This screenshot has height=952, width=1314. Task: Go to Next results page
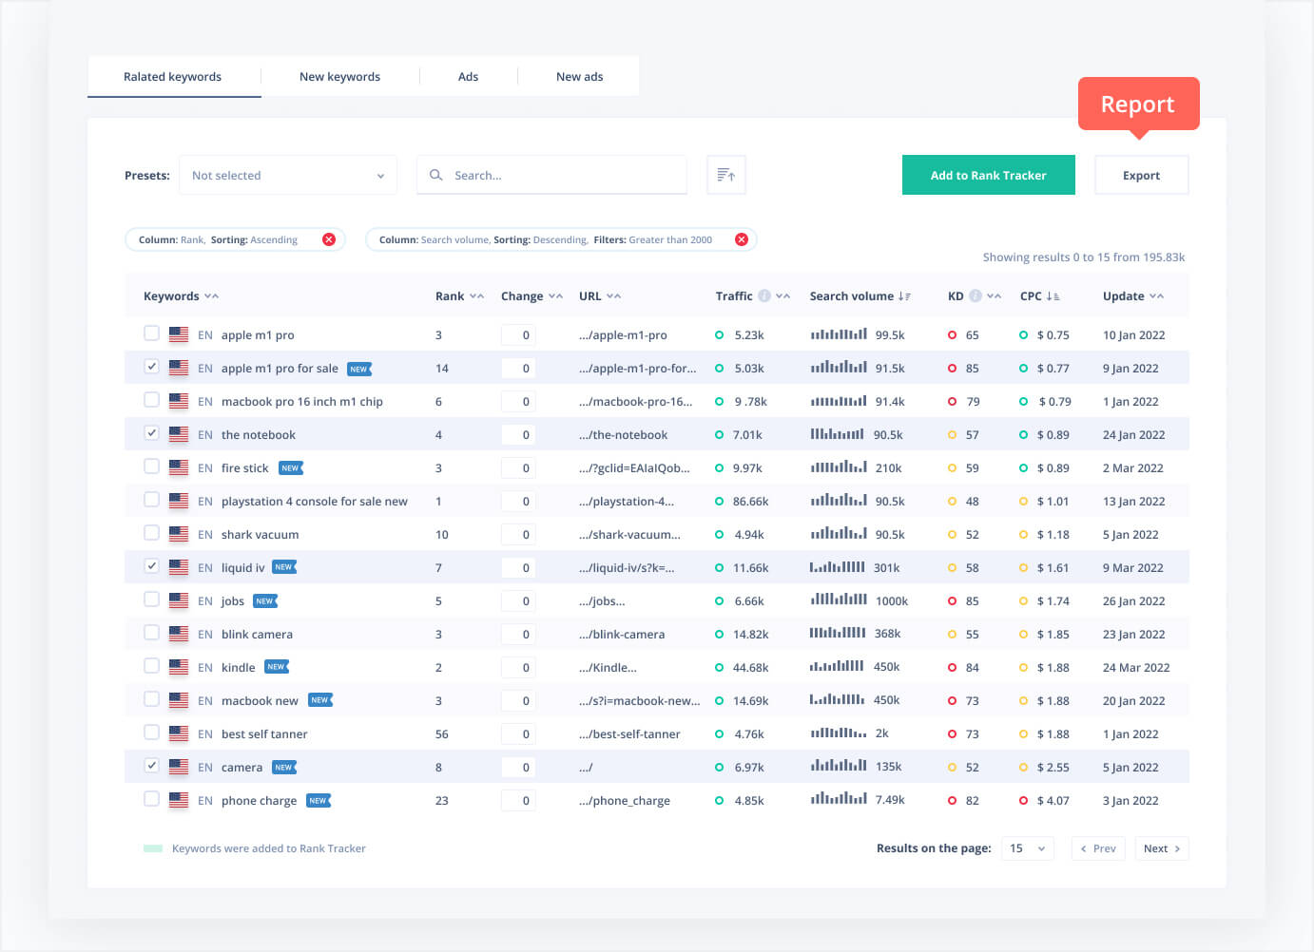(1162, 848)
